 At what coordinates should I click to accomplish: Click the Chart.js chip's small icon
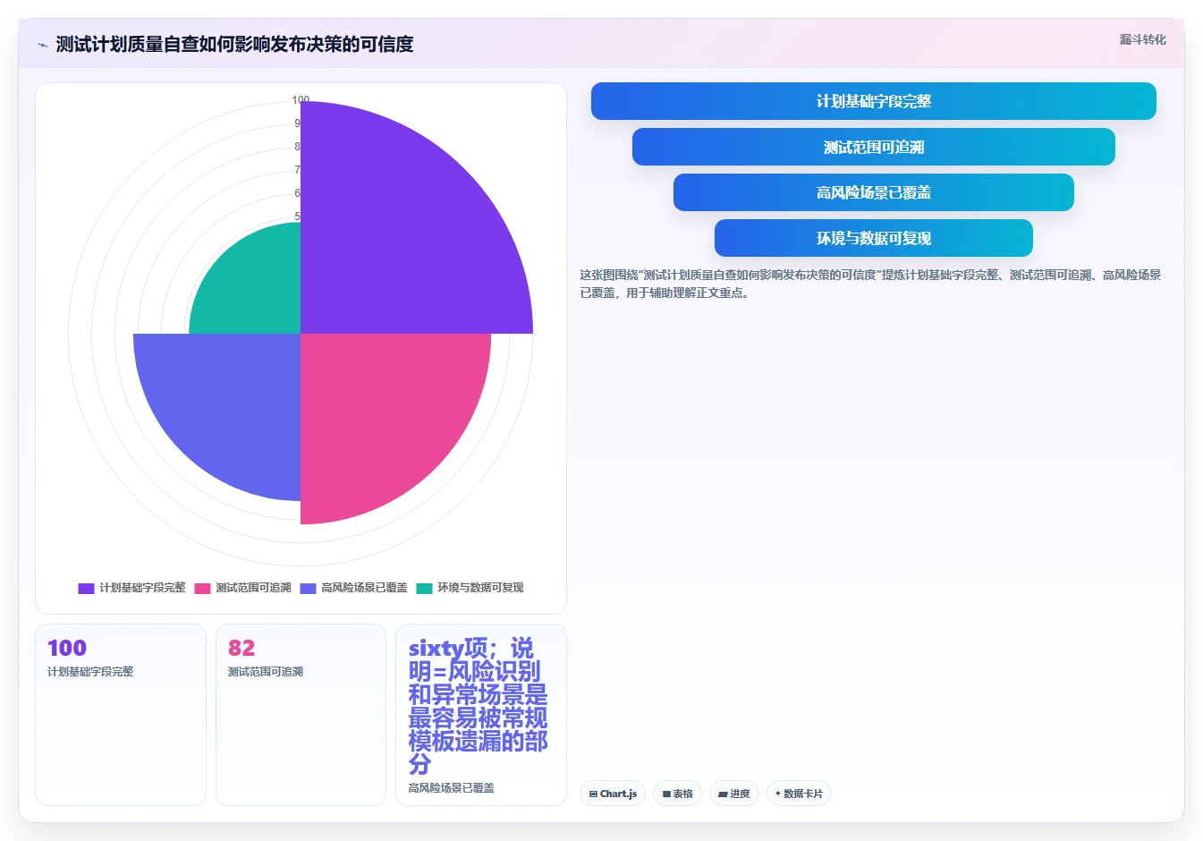coord(593,794)
